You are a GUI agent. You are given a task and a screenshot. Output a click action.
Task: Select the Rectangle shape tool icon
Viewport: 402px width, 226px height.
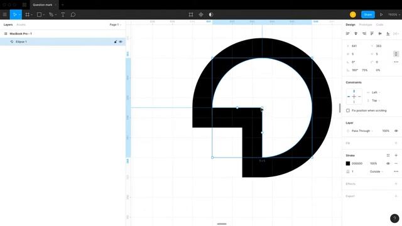pyautogui.click(x=39, y=14)
